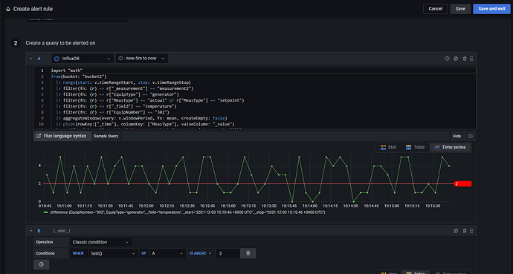Collapse expression B with its chevron
This screenshot has width=513, height=274.
point(31,231)
